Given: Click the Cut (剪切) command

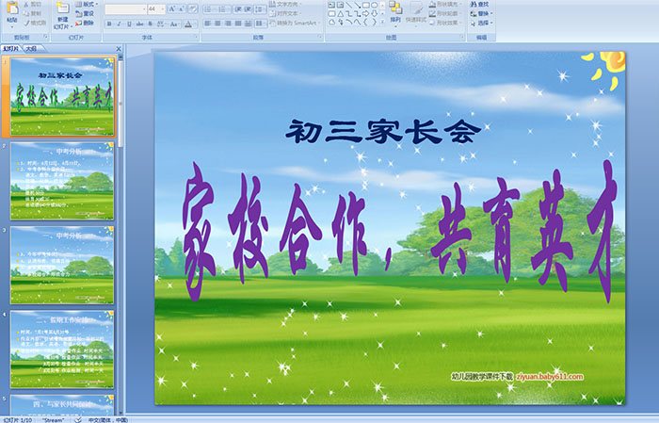Looking at the screenshot, I should (x=32, y=4).
